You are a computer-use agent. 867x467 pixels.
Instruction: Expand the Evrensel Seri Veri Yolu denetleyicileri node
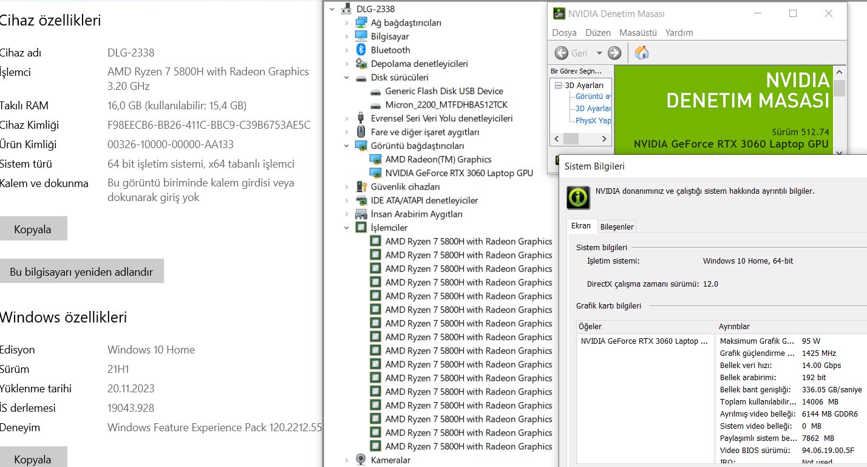click(x=347, y=118)
